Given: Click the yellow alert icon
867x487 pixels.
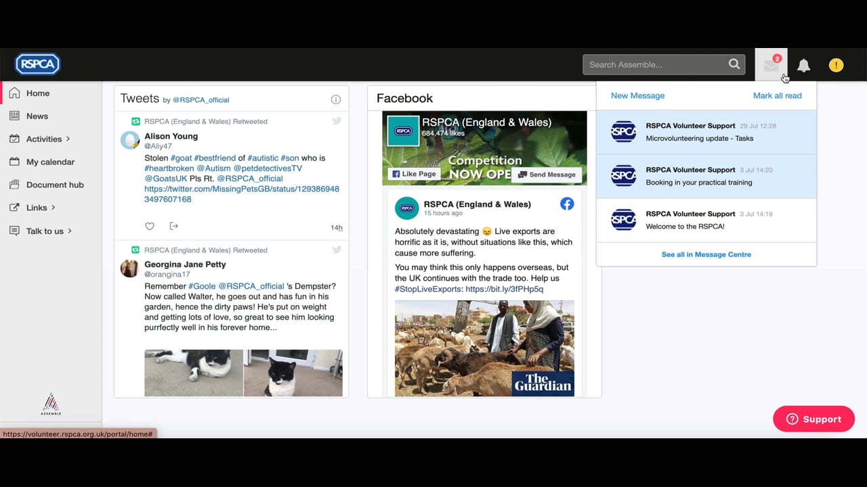Looking at the screenshot, I should (836, 65).
